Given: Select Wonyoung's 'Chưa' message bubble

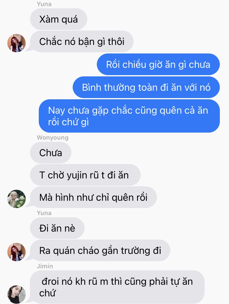Looking at the screenshot, I should click(51, 152).
